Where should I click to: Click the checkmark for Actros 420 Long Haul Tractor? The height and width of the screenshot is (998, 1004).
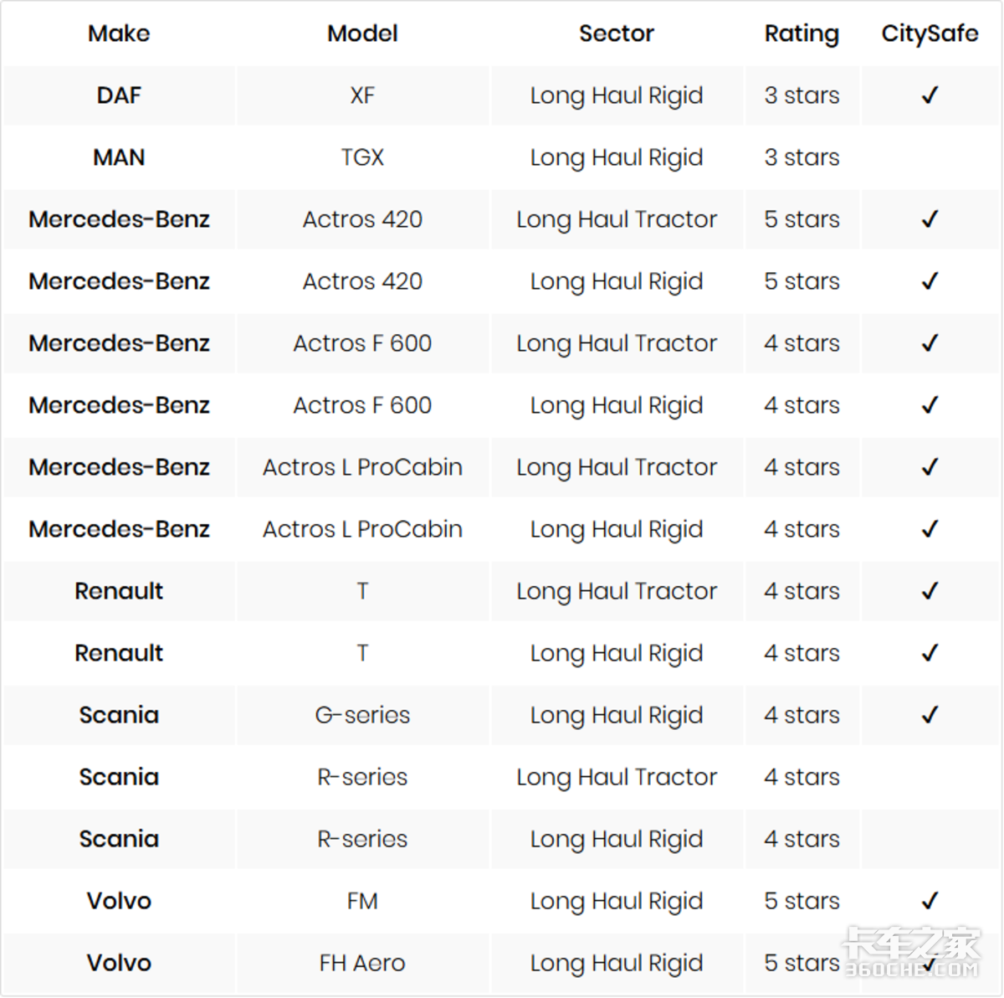pos(930,219)
